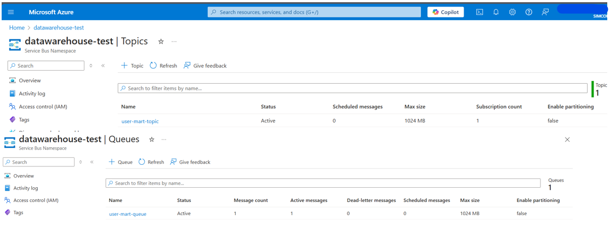Refresh the Queues list
610x242 pixels.
[x=151, y=162]
